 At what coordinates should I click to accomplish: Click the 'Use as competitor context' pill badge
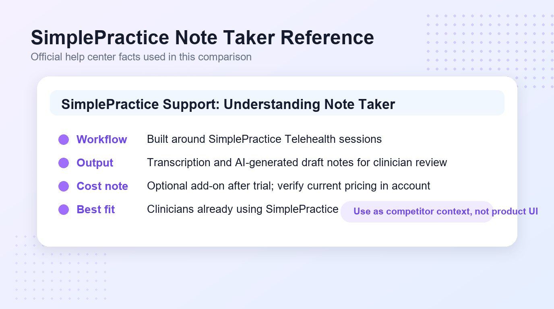point(417,212)
